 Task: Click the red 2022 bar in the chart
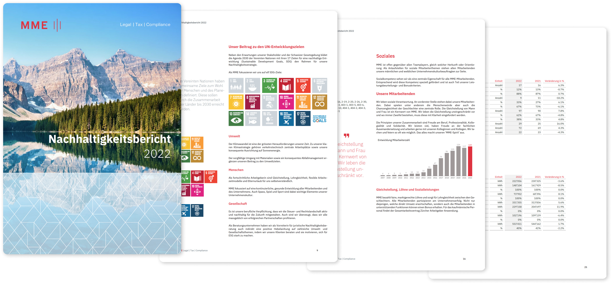[470, 161]
